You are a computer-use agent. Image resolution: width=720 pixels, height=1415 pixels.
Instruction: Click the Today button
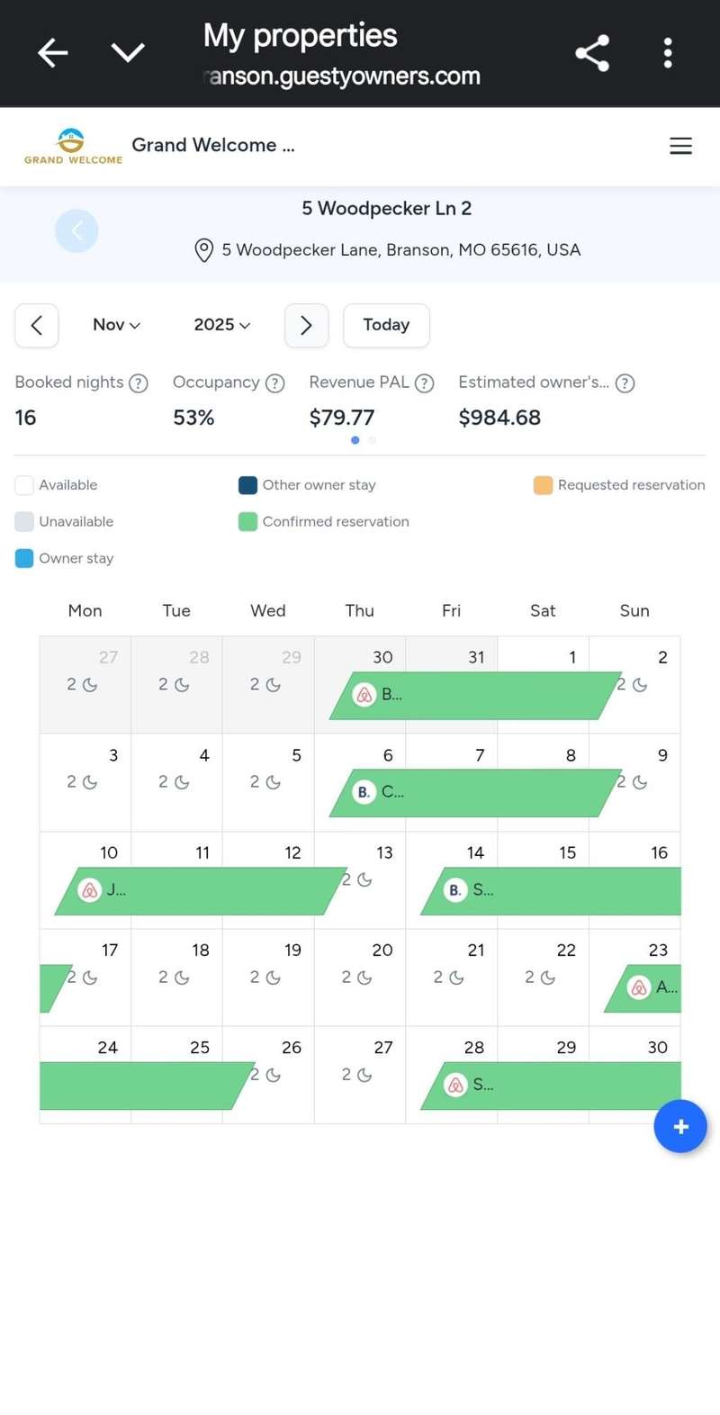click(x=386, y=325)
